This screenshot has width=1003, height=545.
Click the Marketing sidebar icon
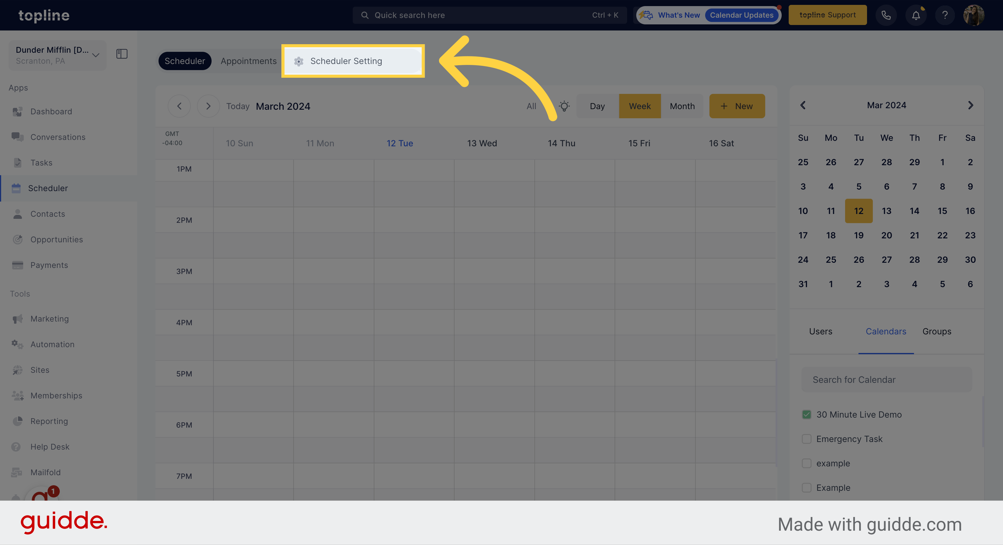pos(17,318)
